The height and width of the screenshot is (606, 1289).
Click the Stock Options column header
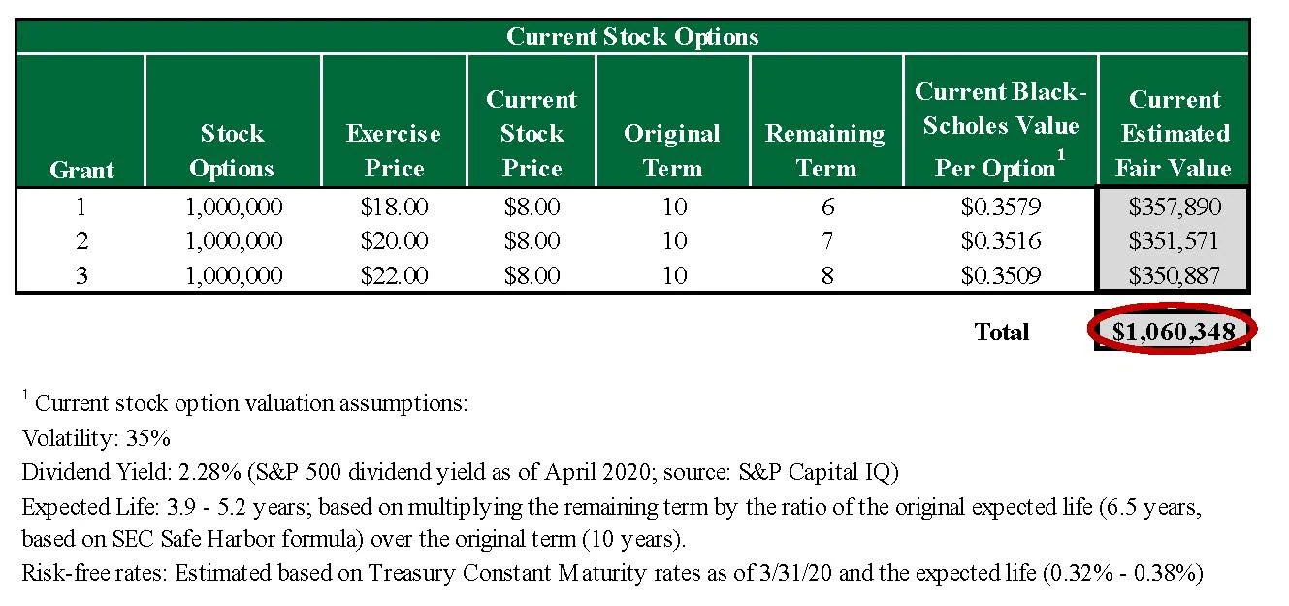coord(232,150)
